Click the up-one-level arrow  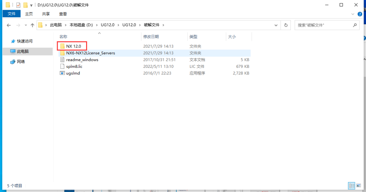[x=33, y=25]
